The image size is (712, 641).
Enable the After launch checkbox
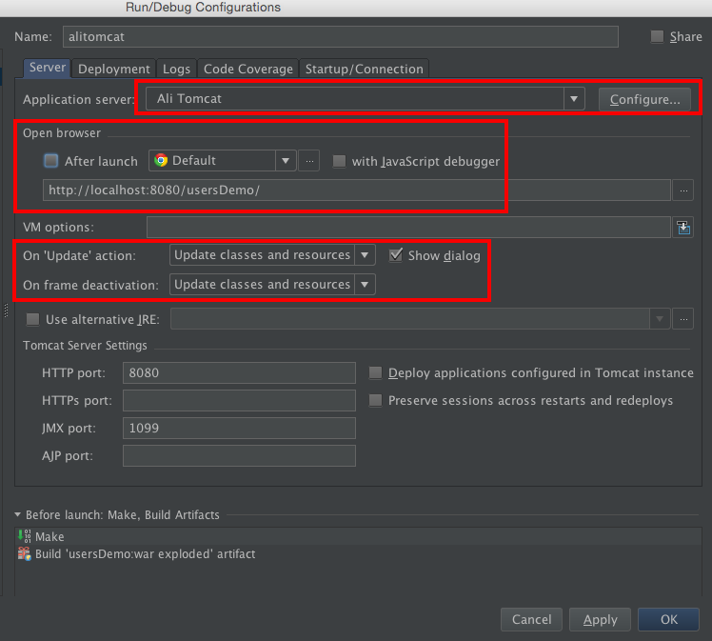[50, 160]
